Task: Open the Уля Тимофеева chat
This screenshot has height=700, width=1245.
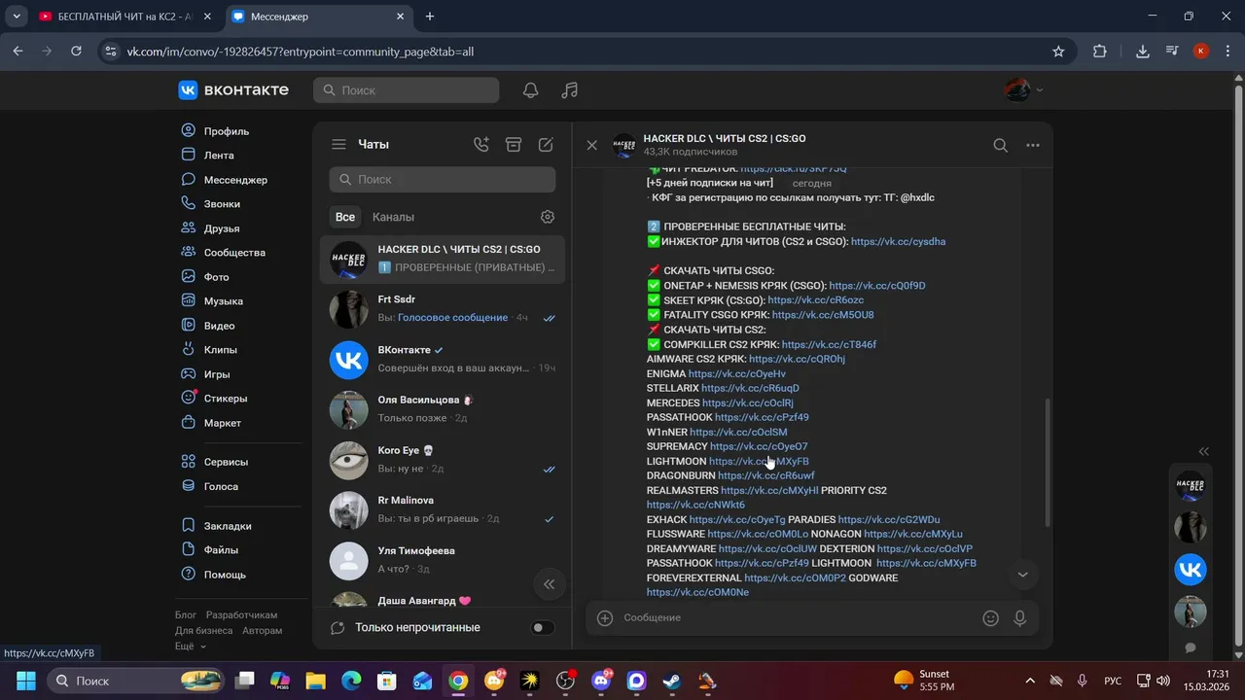Action: pyautogui.click(x=443, y=561)
